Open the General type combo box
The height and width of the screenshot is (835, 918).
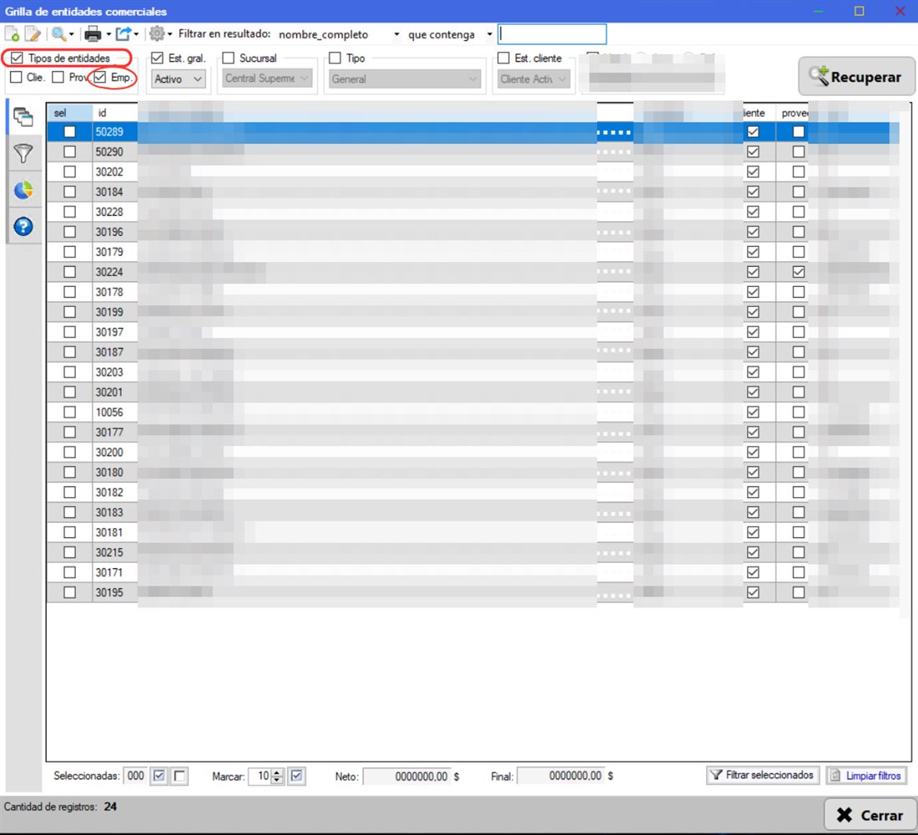405,79
